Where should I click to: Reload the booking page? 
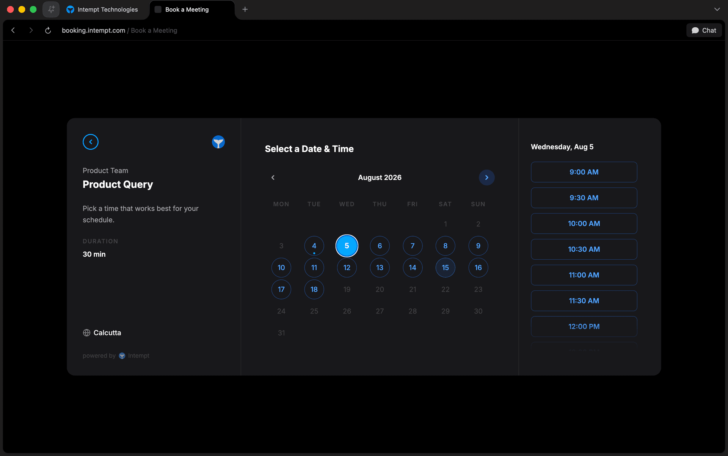click(x=48, y=30)
